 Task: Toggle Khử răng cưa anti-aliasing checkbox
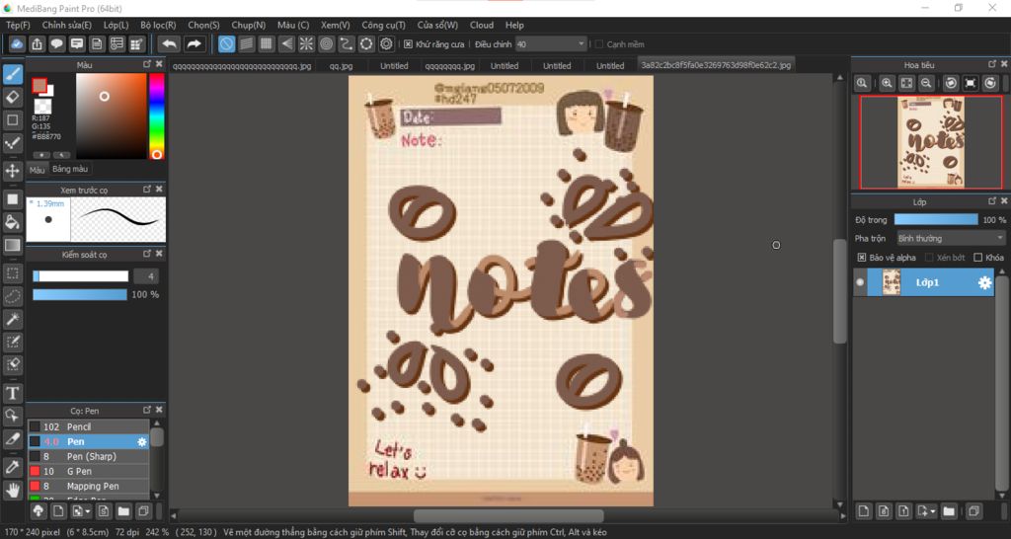[x=408, y=44]
